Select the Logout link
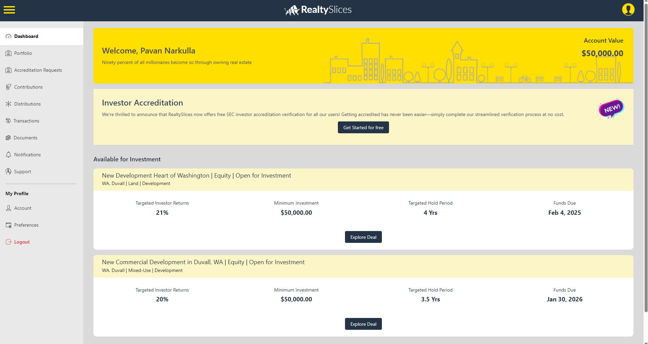The height and width of the screenshot is (344, 648). [x=42, y=242]
